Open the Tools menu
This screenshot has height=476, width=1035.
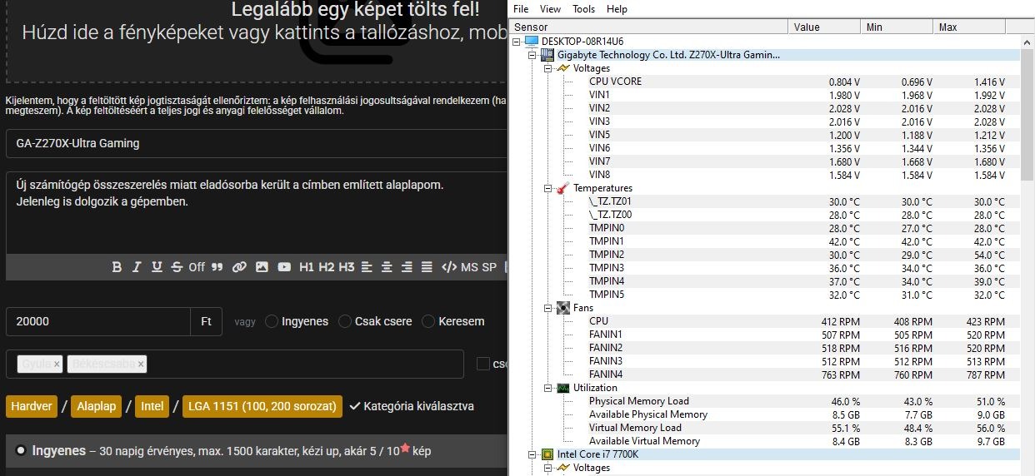[x=584, y=9]
